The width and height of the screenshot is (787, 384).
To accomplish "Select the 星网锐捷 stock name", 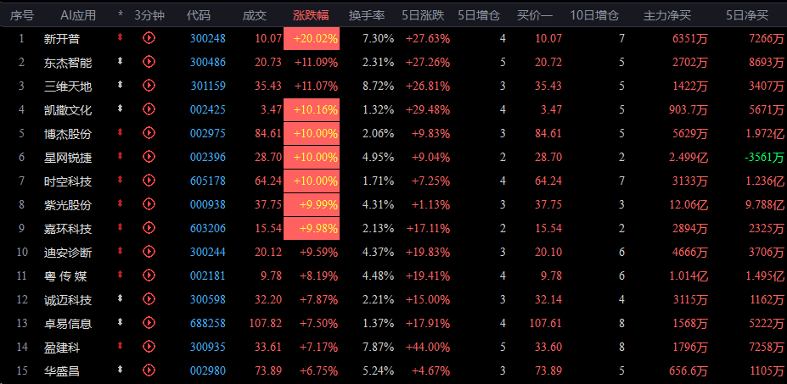I will click(x=68, y=158).
